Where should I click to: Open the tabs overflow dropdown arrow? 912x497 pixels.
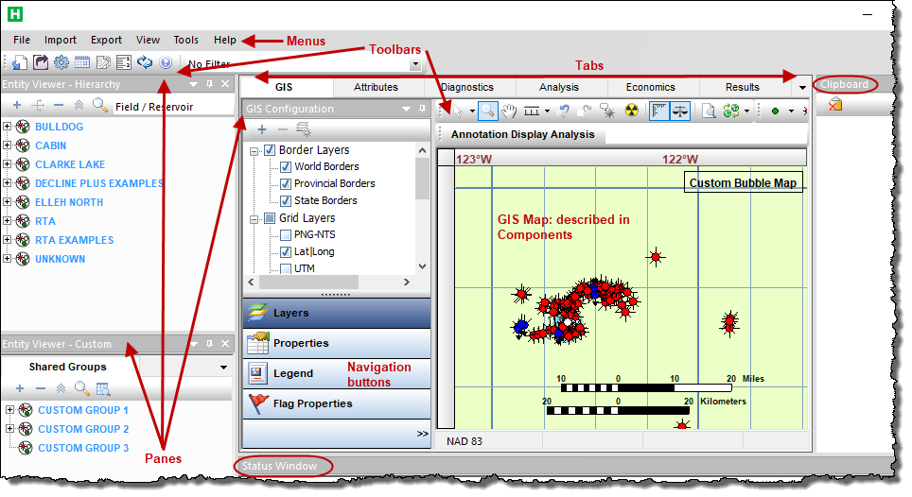[x=802, y=88]
